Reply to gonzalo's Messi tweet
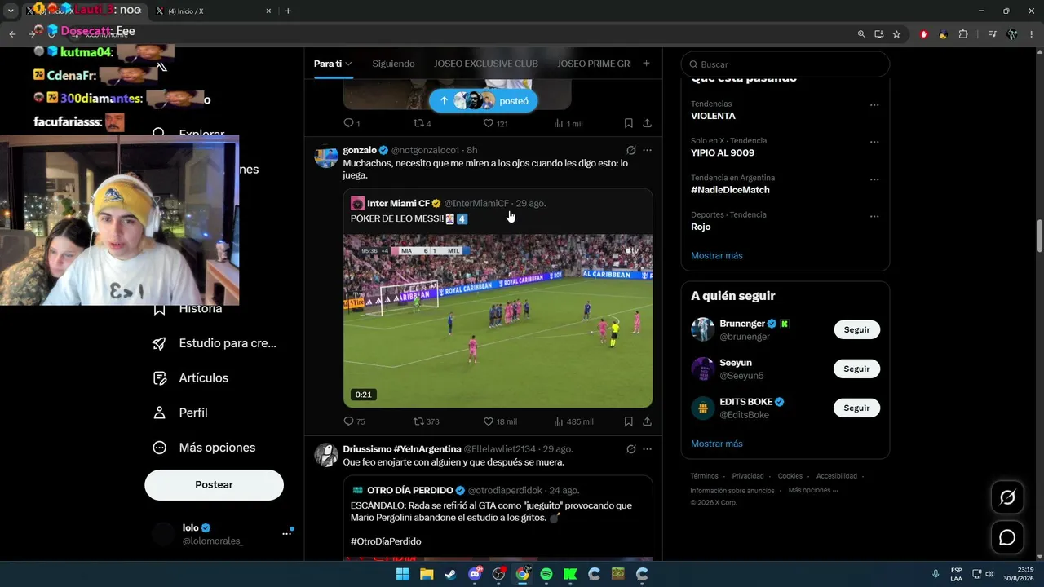The height and width of the screenshot is (587, 1044). click(354, 421)
